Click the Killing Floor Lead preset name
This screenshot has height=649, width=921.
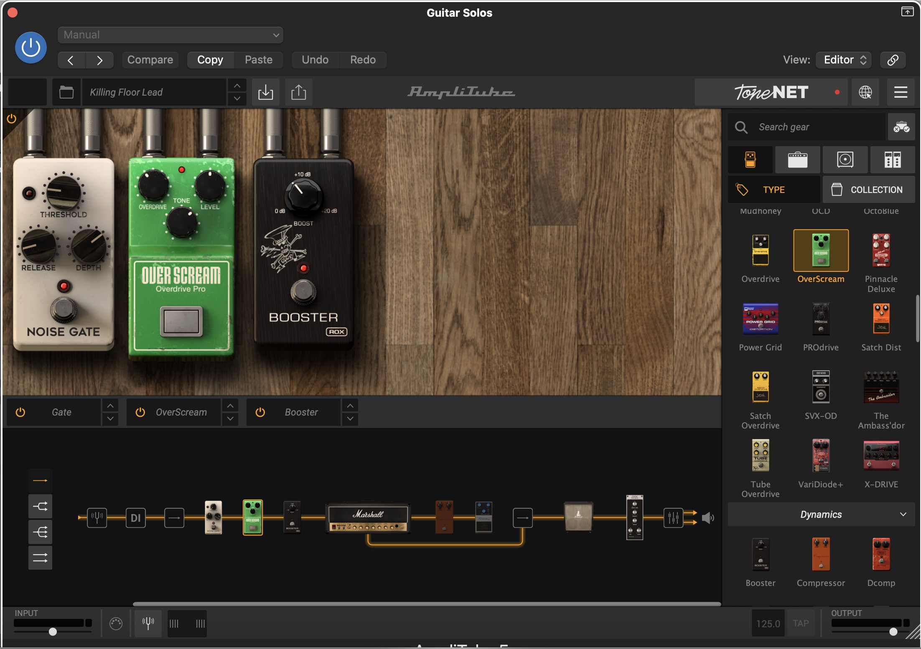(155, 92)
